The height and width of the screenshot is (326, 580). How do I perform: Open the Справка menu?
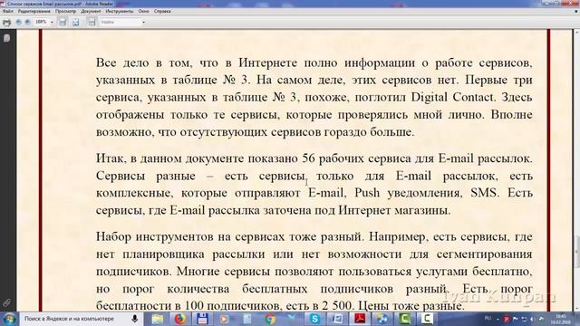click(x=162, y=11)
